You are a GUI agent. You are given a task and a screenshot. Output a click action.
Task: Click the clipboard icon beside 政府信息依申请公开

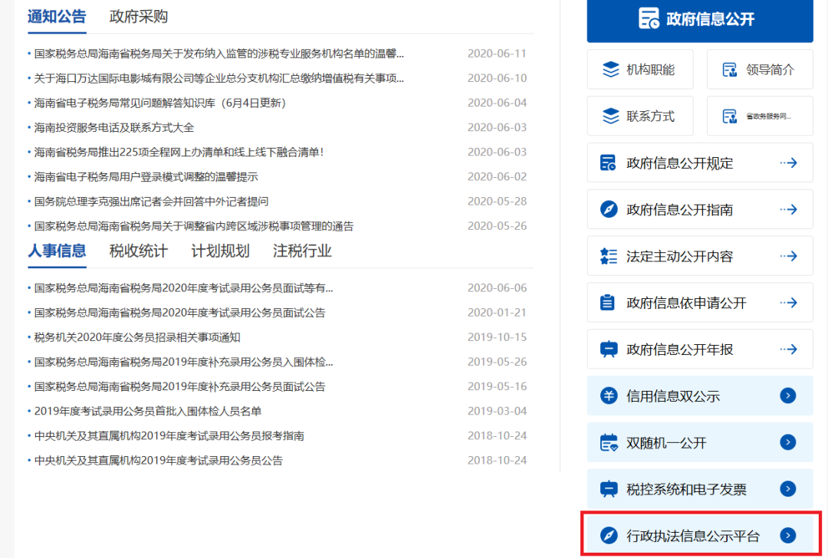pyautogui.click(x=608, y=303)
